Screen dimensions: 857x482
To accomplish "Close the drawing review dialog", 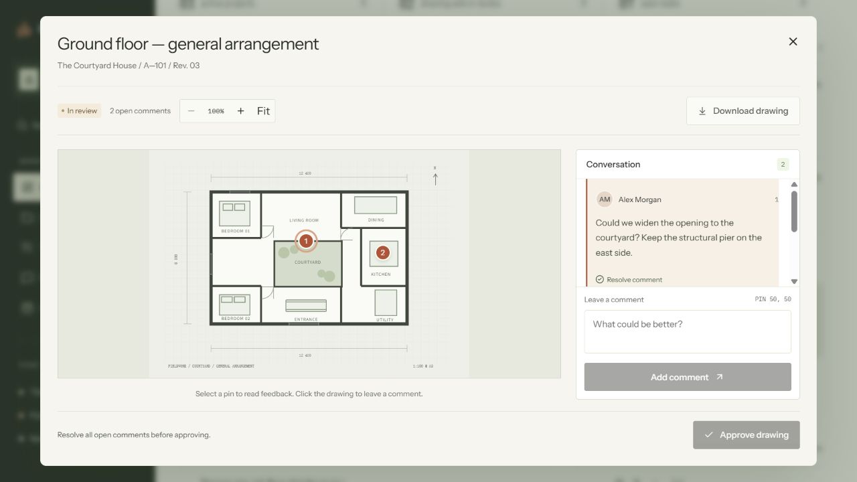I will pos(793,42).
